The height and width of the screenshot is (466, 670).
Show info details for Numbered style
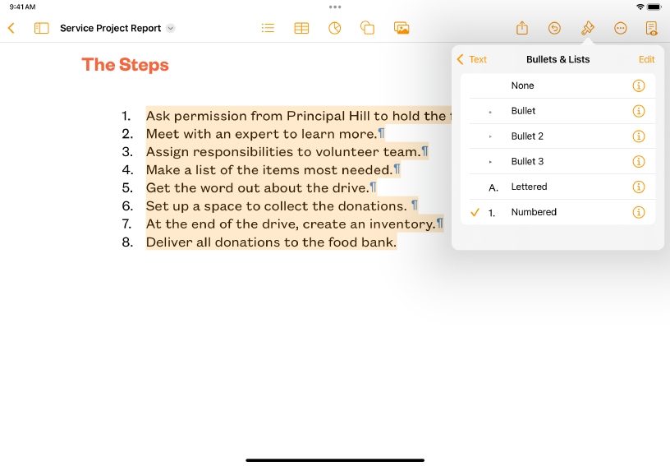[x=639, y=212]
